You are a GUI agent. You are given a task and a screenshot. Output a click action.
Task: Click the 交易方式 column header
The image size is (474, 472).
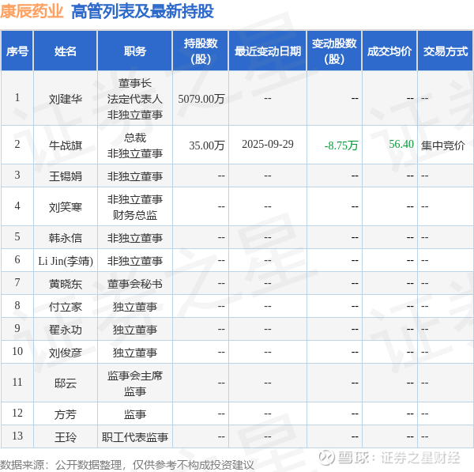[446, 51]
